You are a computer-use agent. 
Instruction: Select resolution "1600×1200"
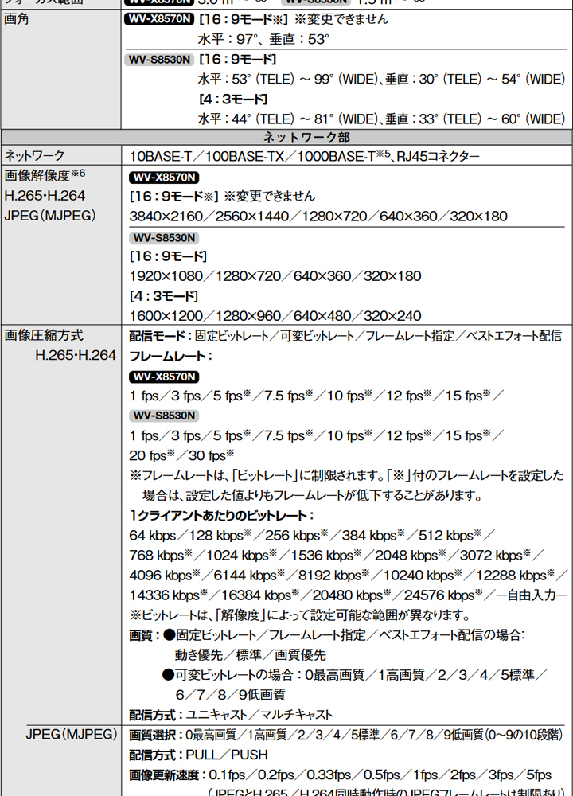point(166,316)
